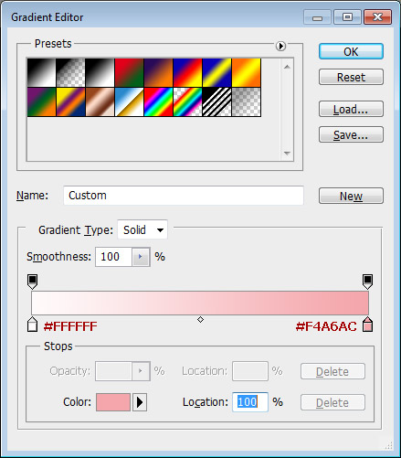401x458 pixels.
Task: Choose the rainbow spectrum gradient preset
Action: point(158,101)
